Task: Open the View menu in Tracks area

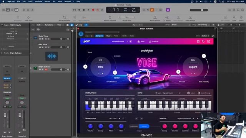Action: (60, 25)
